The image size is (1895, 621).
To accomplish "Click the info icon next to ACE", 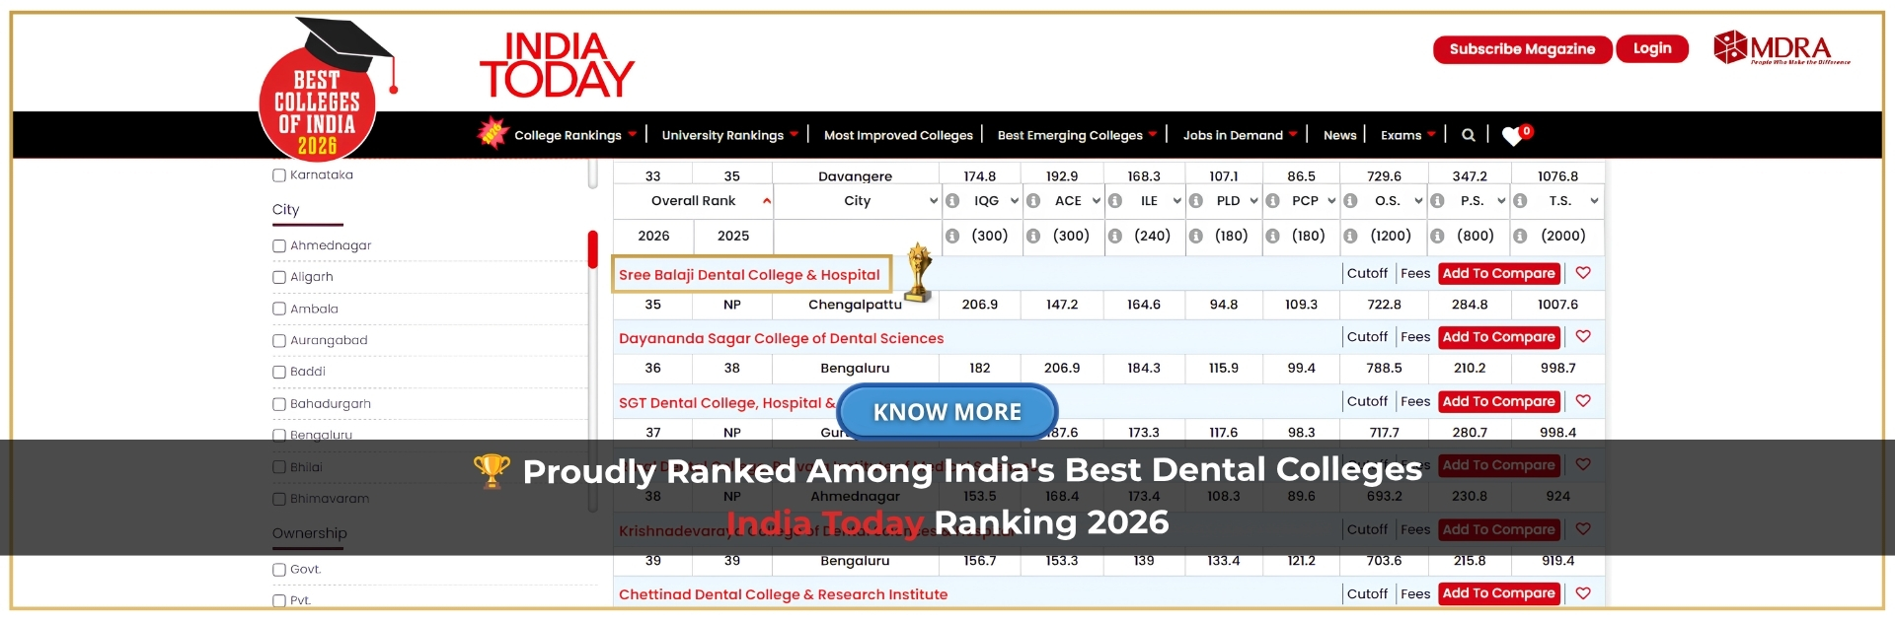I will pyautogui.click(x=1033, y=201).
